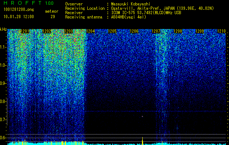Click the observer name Masayuki Kobayashi

click(x=131, y=4)
